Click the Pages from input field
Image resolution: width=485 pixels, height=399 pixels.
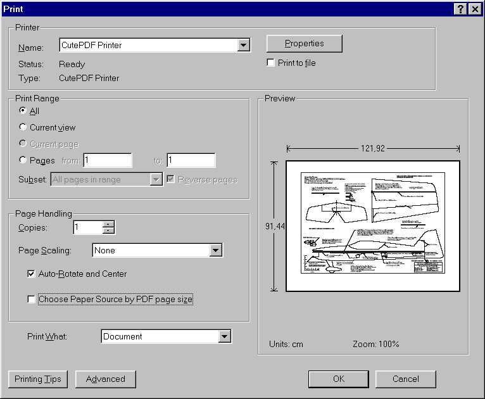pos(108,160)
